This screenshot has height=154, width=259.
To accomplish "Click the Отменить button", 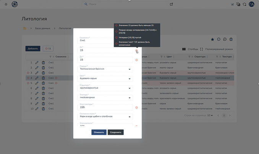I will tap(99, 132).
